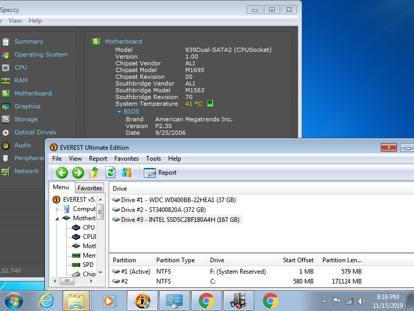Select Peripherals in Speccy sidebar
This screenshot has height=311, width=414.
pos(29,158)
